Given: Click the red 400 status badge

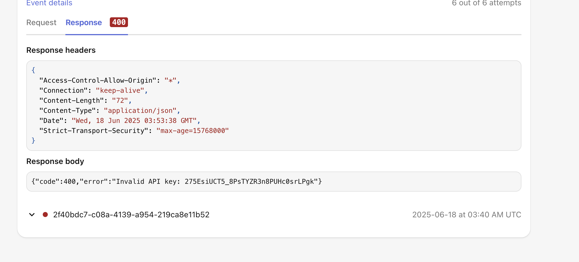Looking at the screenshot, I should [x=119, y=22].
